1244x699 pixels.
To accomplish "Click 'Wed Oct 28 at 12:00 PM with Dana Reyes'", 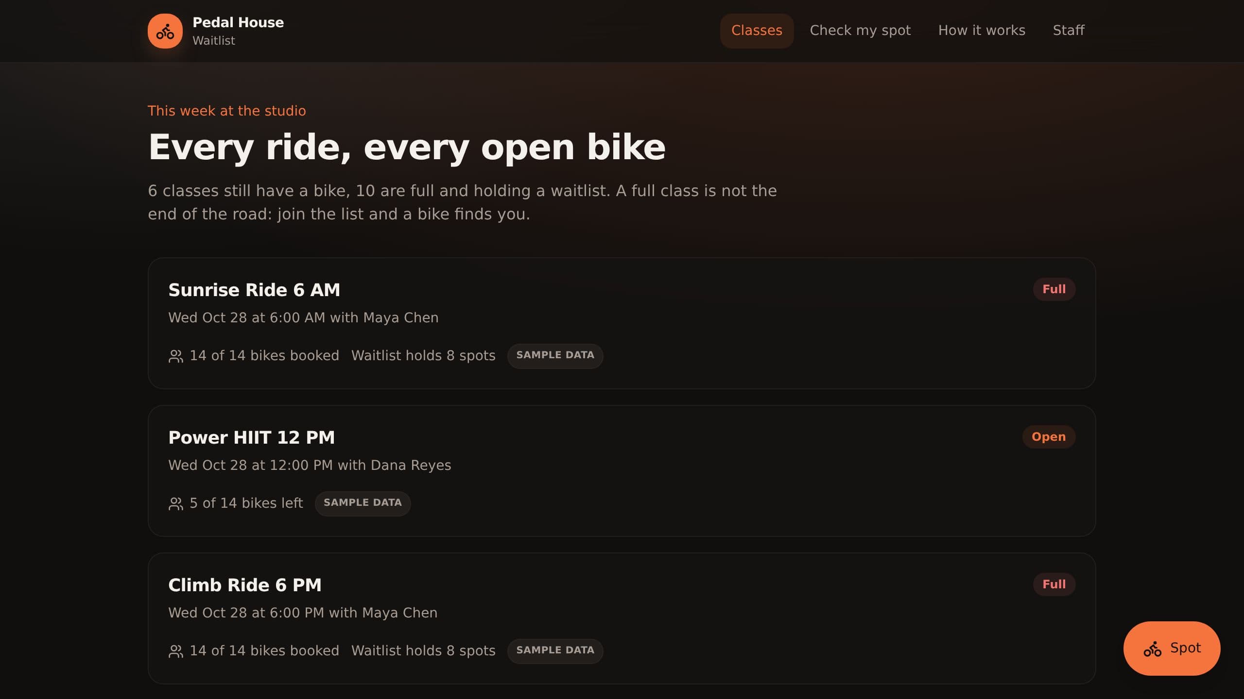I will [x=310, y=465].
